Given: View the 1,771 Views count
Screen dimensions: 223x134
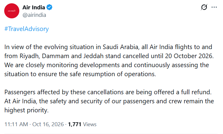Looking at the screenshot, I should (x=82, y=124).
